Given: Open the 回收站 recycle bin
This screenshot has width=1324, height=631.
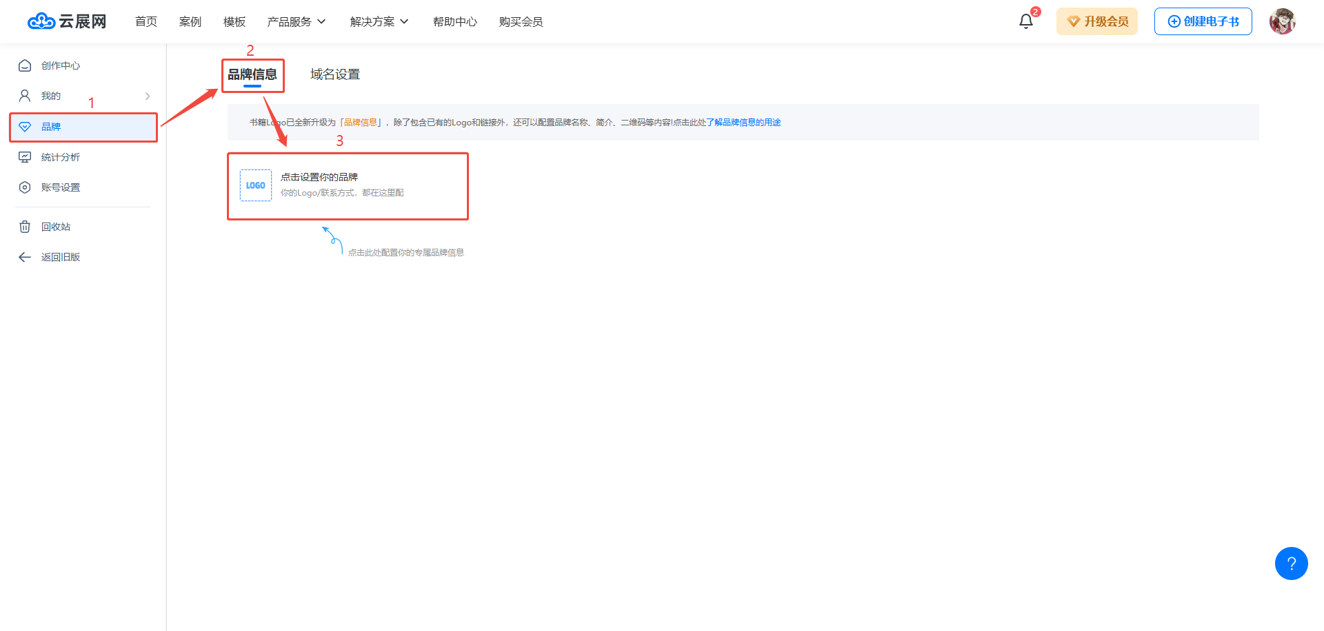Looking at the screenshot, I should click(x=55, y=227).
